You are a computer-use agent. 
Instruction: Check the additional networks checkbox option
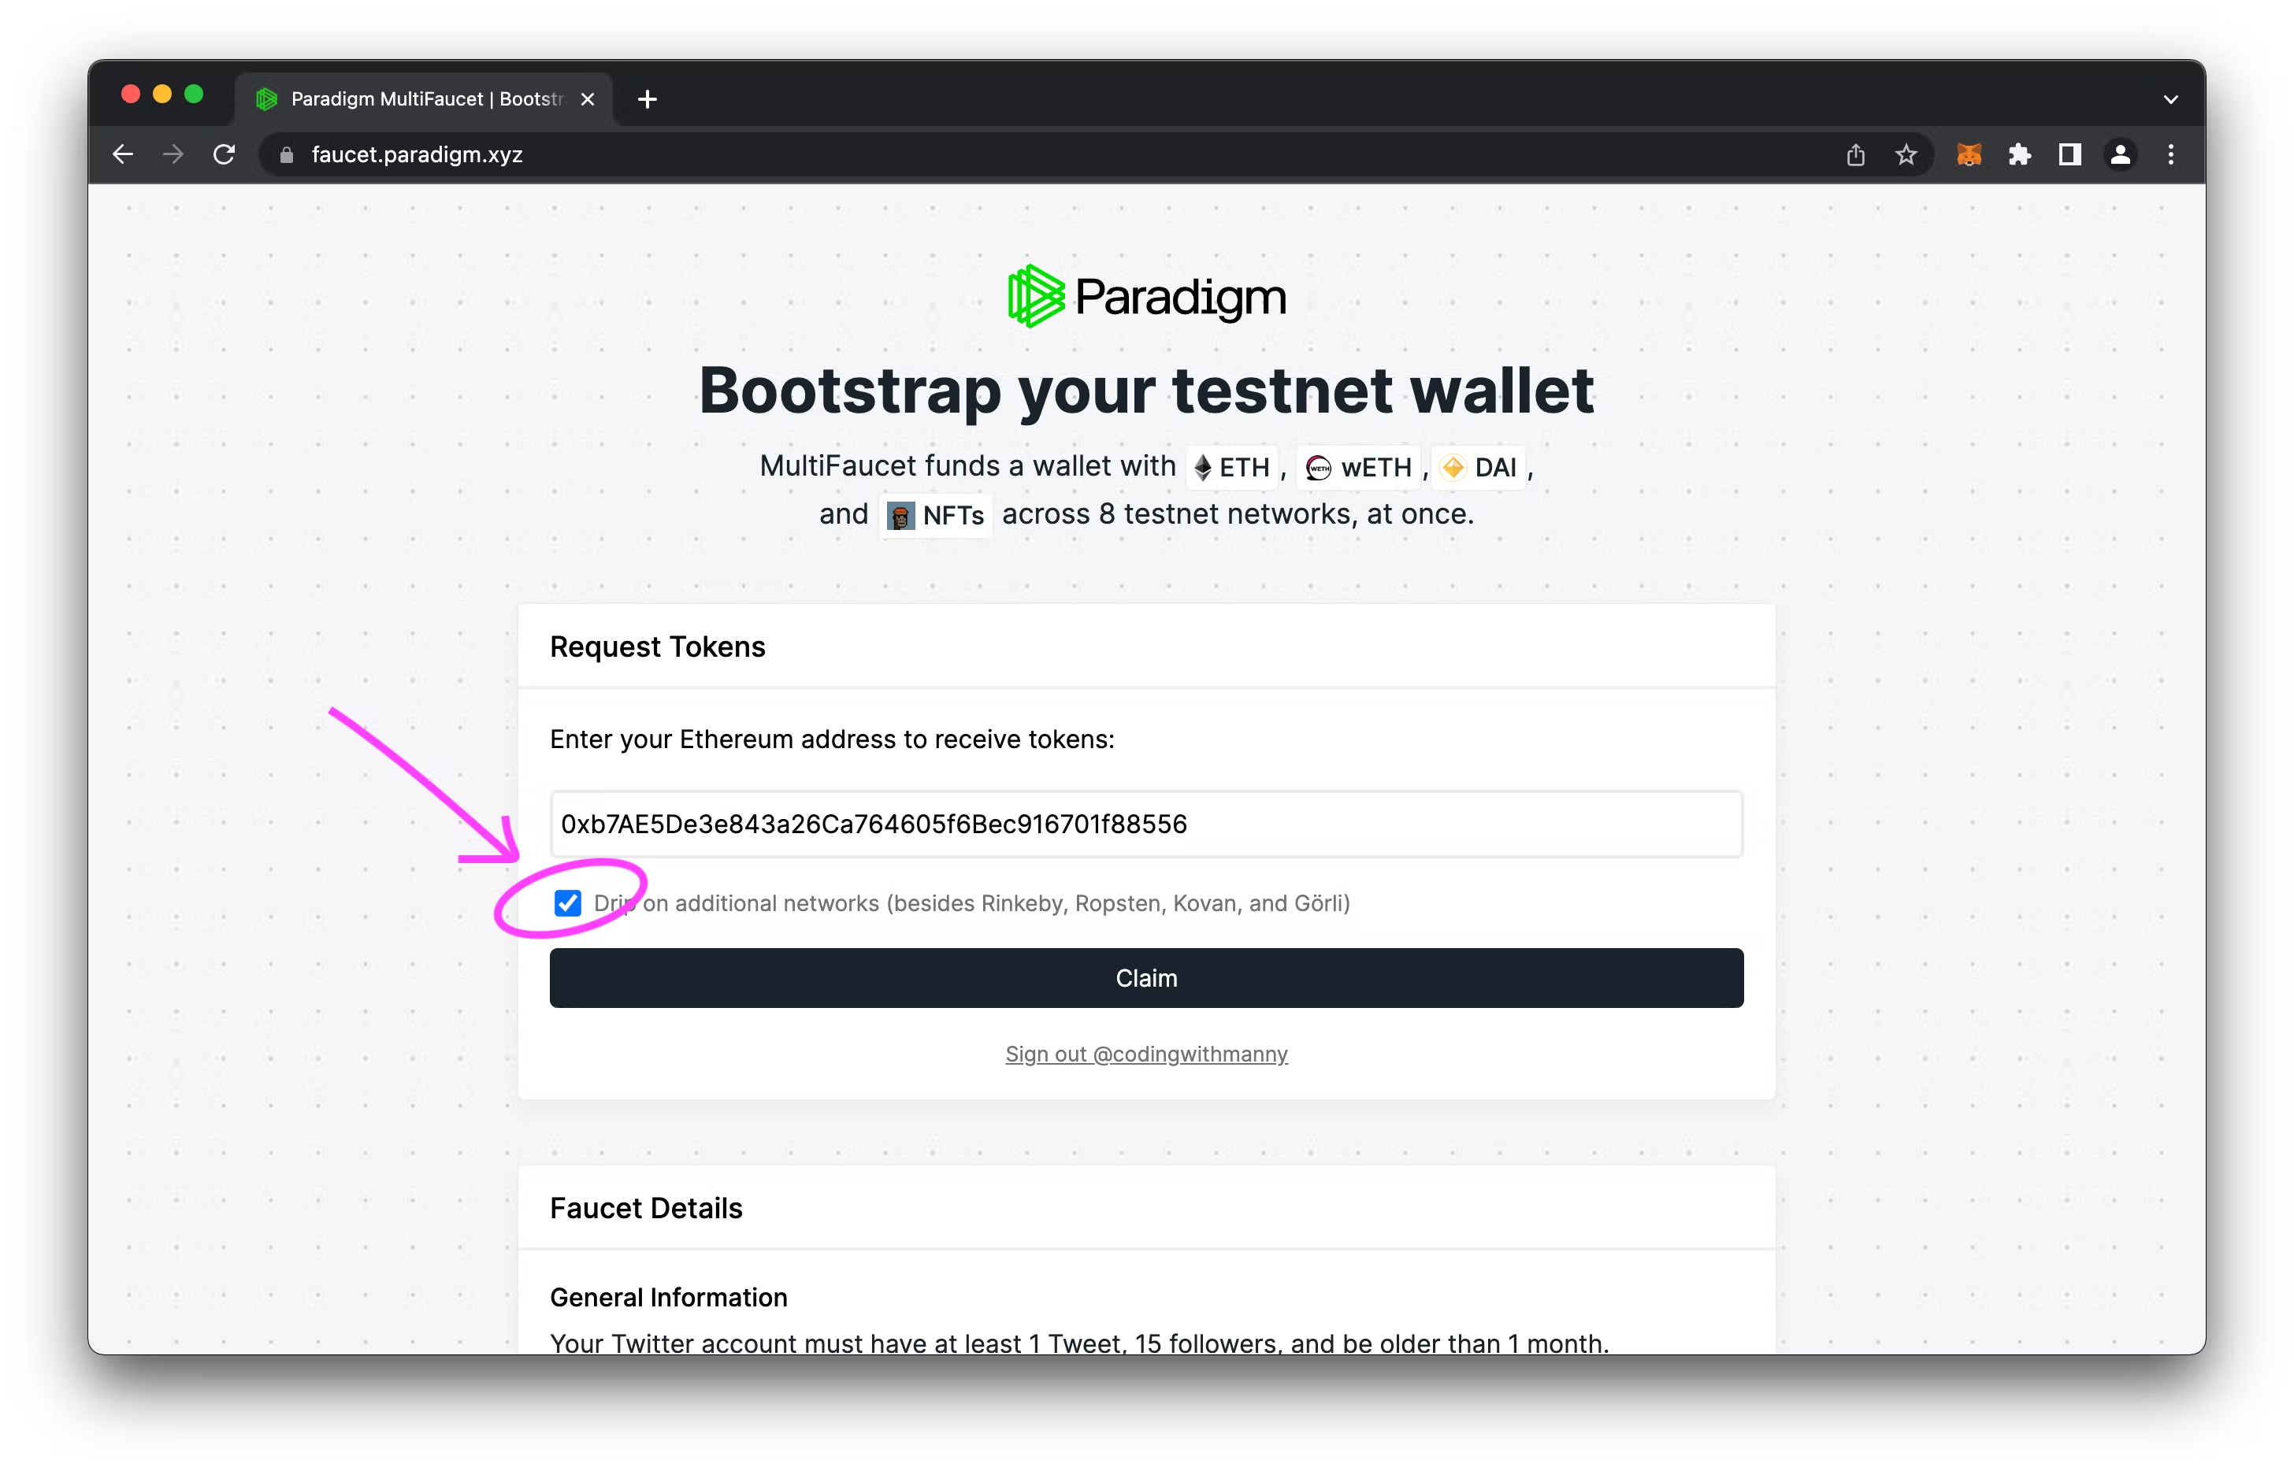[567, 901]
